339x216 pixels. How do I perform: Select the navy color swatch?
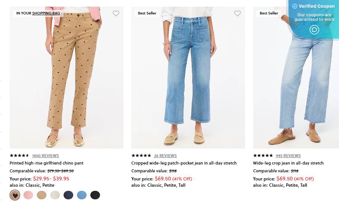[68, 195]
